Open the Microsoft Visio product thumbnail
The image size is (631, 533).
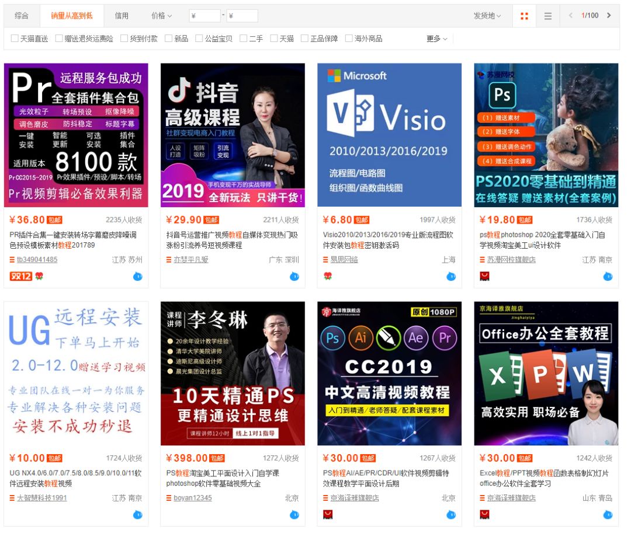(389, 135)
